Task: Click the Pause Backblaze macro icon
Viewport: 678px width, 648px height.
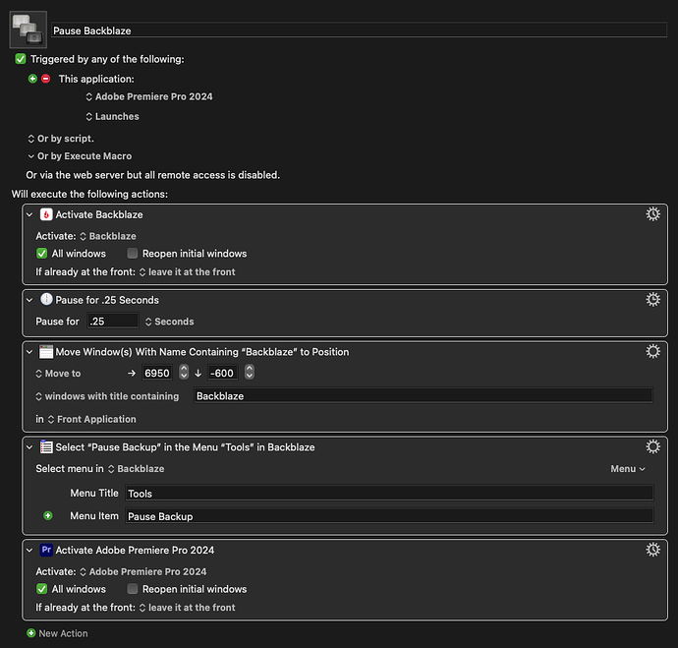Action: [27, 30]
